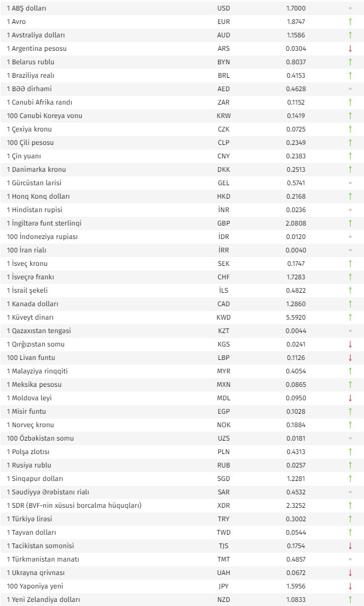364x606 pixels.
Task: Click the green up arrow beside EUR
Action: [350, 22]
